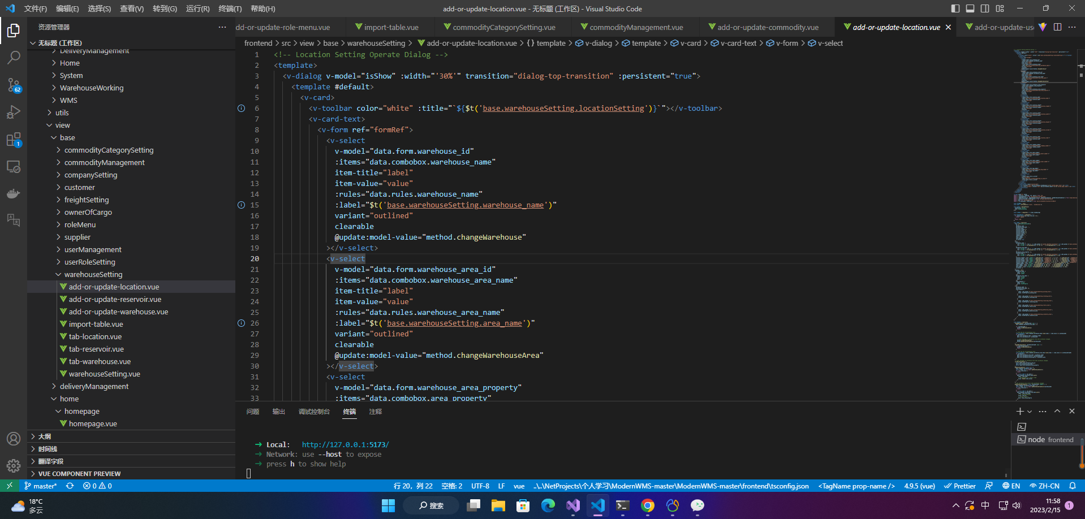Screen dimensions: 1085x519
Task: Click the UTF-8 encoding button
Action: click(480, 486)
